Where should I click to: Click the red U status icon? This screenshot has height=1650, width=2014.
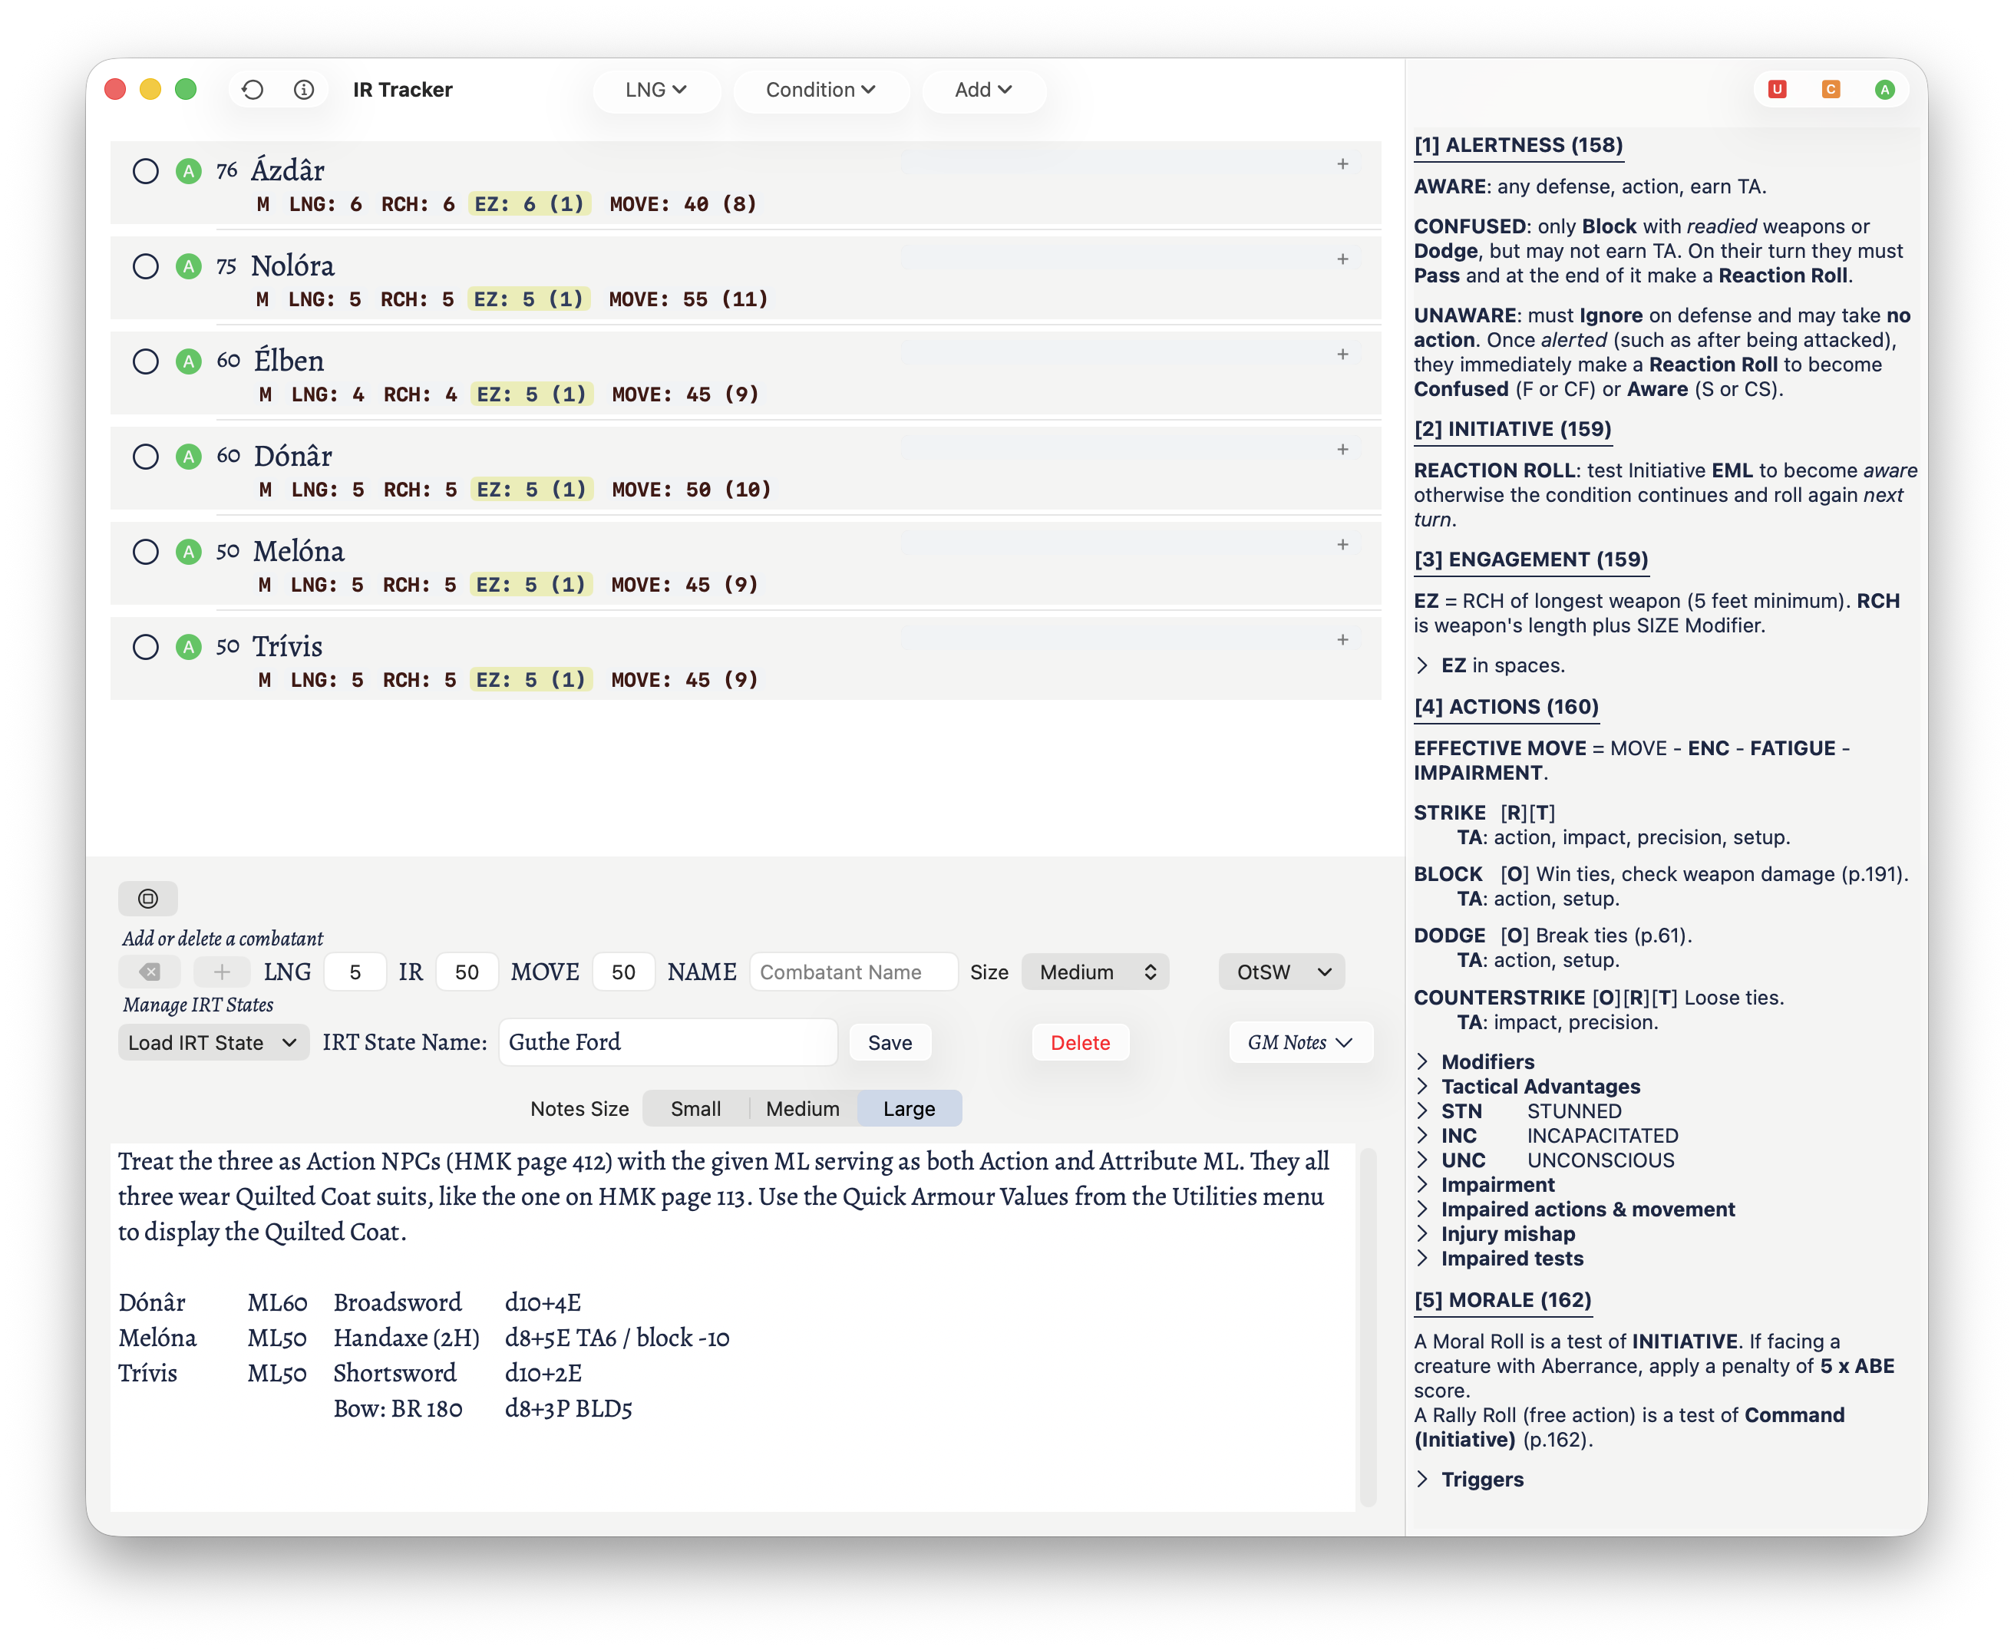click(x=1776, y=89)
